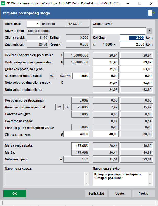Click Povratna naknada total 0,14
The height and width of the screenshot is (206, 158).
(x=136, y=121)
